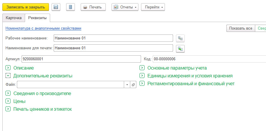The height and width of the screenshot is (131, 266).
Task: Click Записать и закрыть button
Action: 26,7
